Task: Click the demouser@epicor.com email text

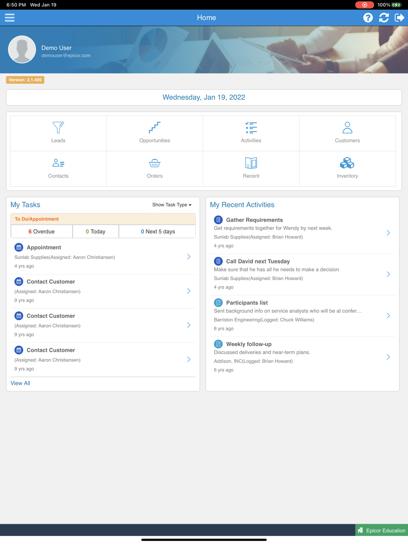Action: tap(66, 55)
